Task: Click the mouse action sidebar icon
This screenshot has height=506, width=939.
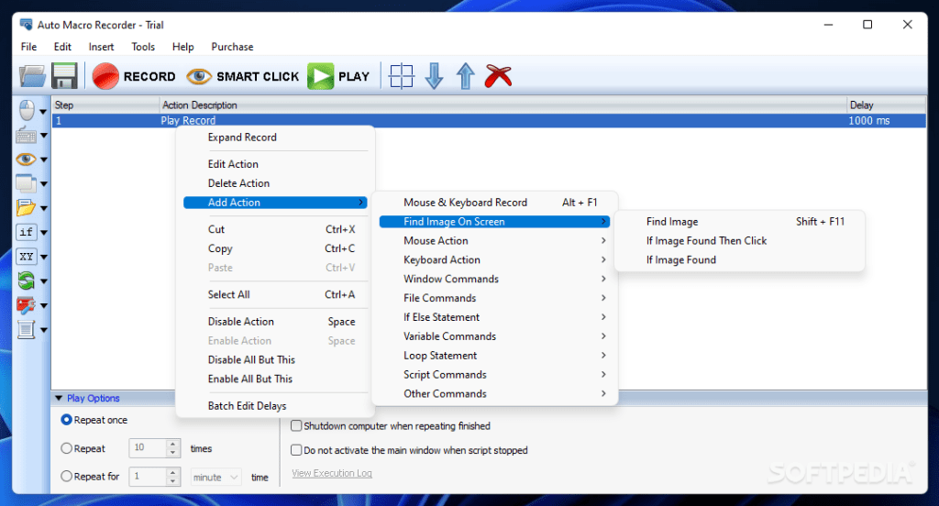Action: [27, 111]
